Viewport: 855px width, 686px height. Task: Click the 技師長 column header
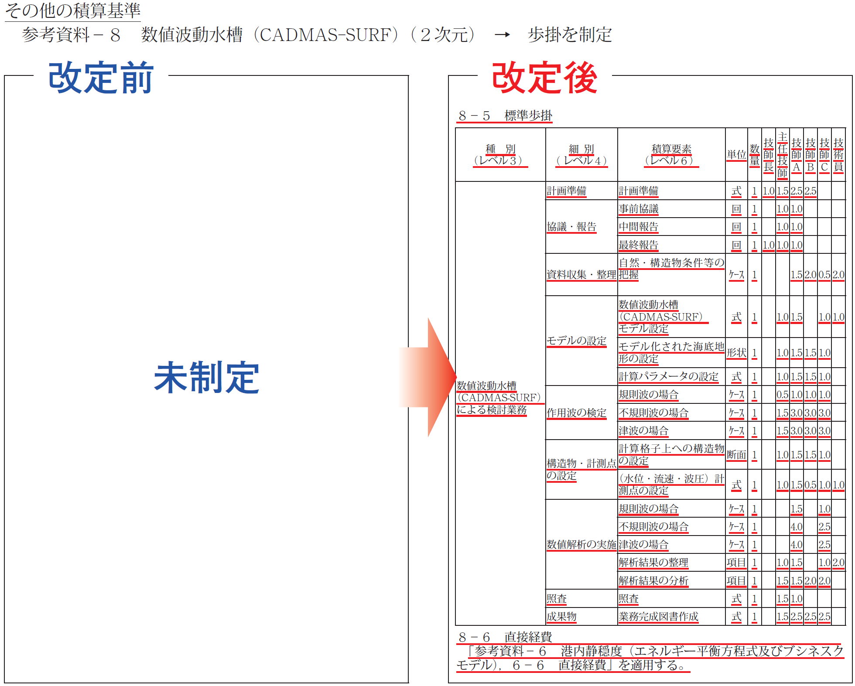(769, 155)
